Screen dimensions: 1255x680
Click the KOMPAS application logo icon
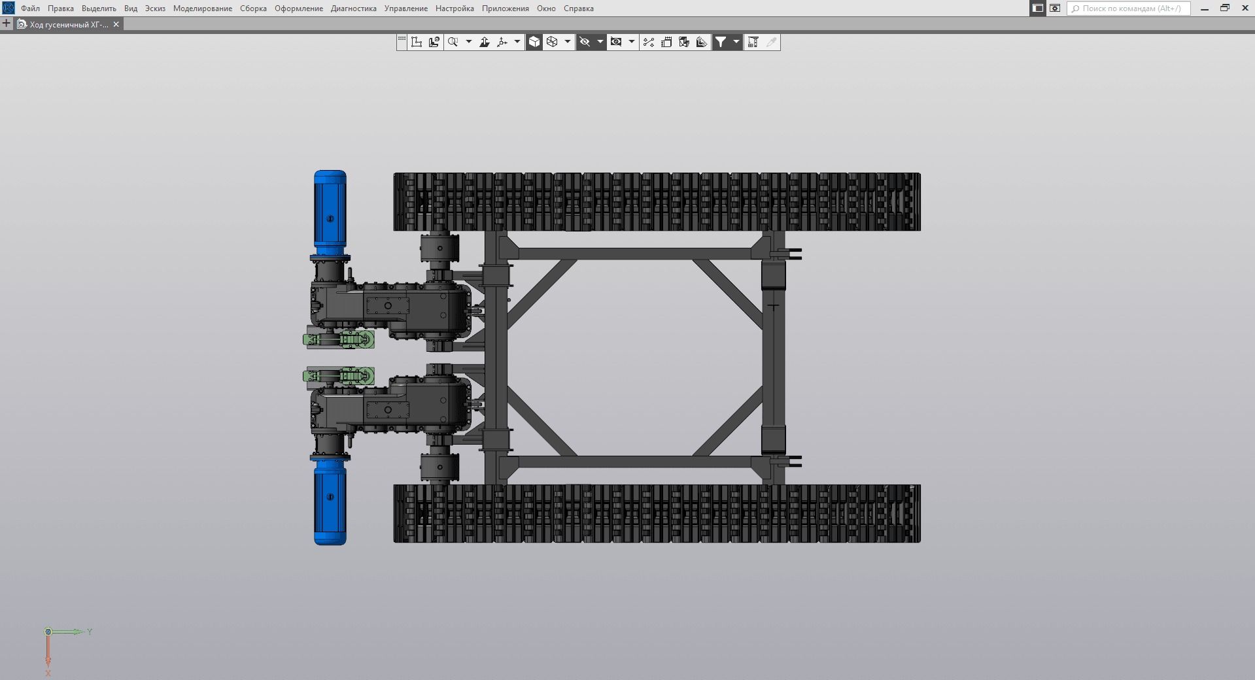coord(9,8)
